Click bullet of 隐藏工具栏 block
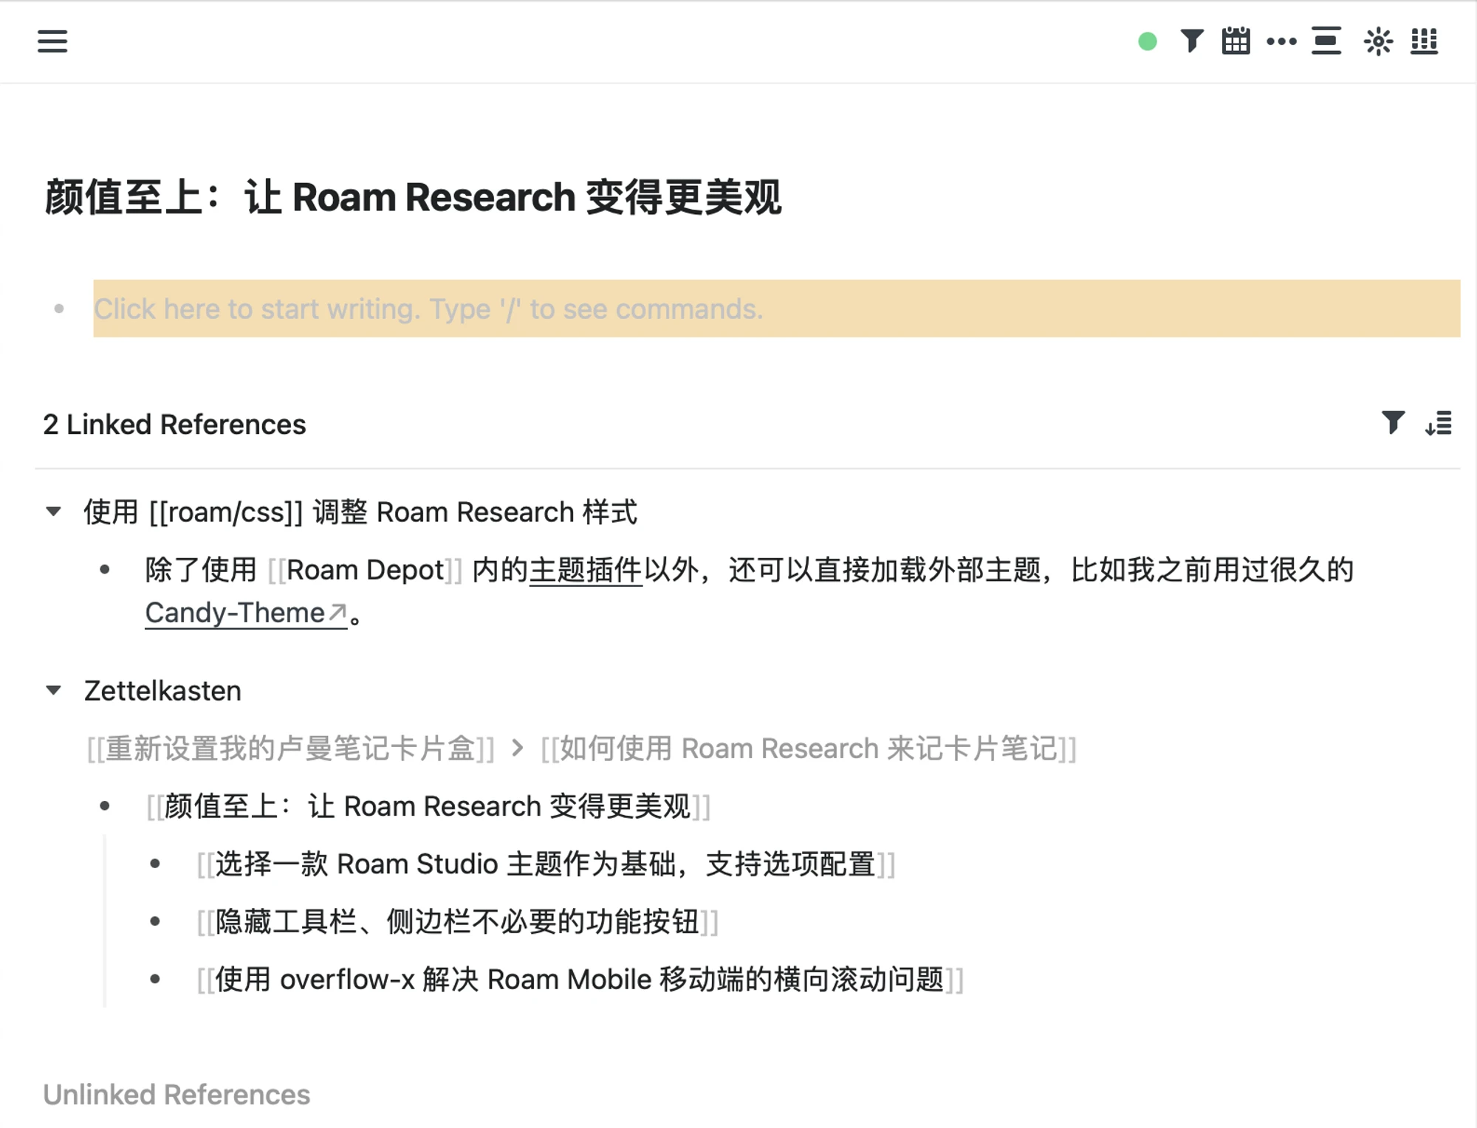 [155, 921]
